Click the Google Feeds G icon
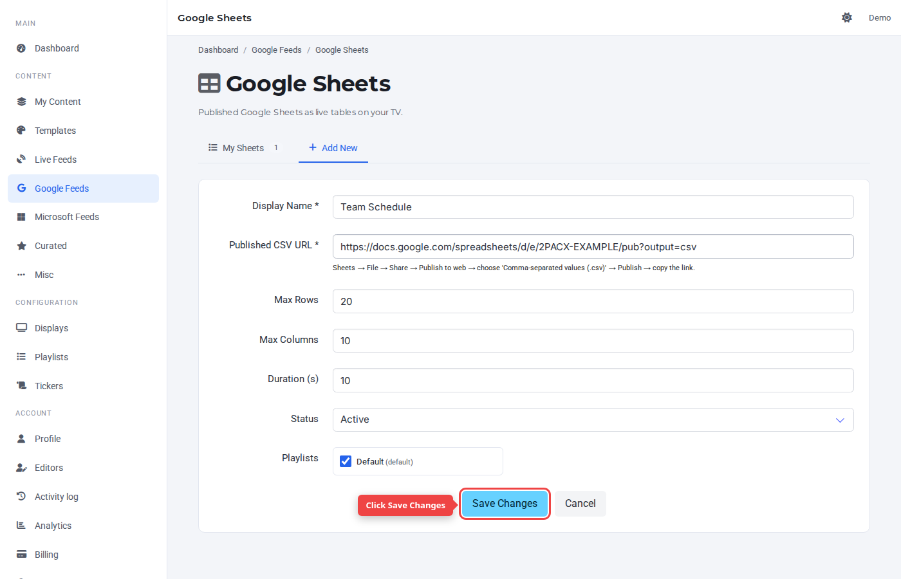Viewport: 901px width, 579px height. (21, 188)
